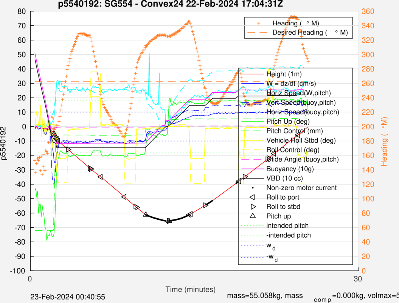Select the Vert Speed(buoy,pitch) legend label
The height and width of the screenshot is (303, 399).
pyautogui.click(x=301, y=103)
